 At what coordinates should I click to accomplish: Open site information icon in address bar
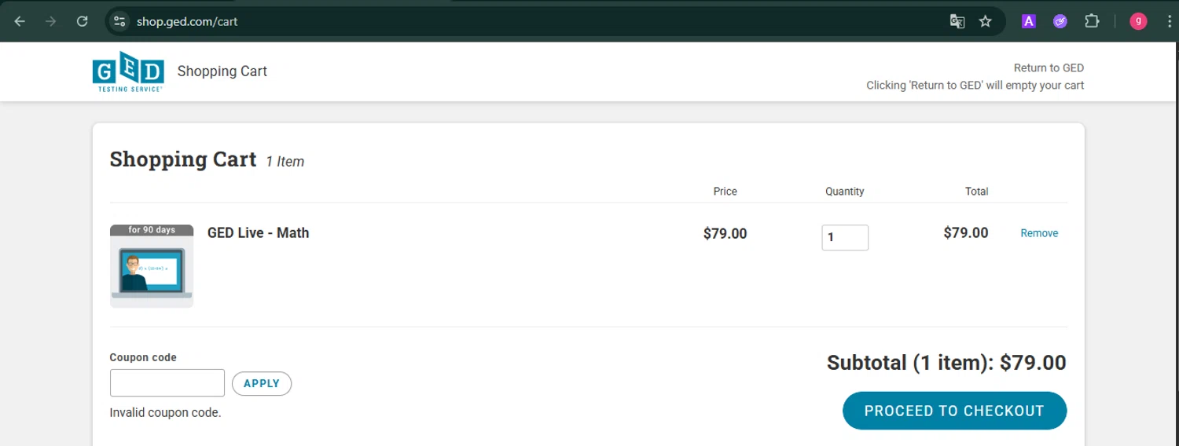(x=119, y=21)
